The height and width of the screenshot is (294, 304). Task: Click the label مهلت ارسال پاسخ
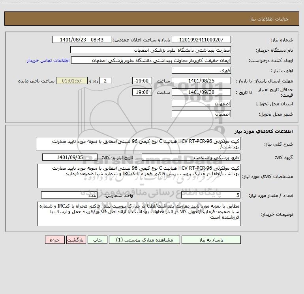(274, 81)
